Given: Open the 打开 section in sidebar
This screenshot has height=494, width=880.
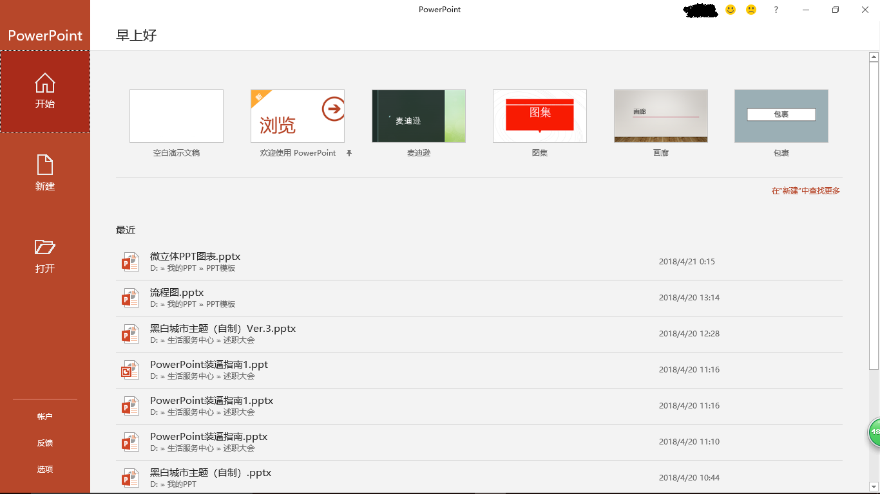Looking at the screenshot, I should [x=45, y=256].
